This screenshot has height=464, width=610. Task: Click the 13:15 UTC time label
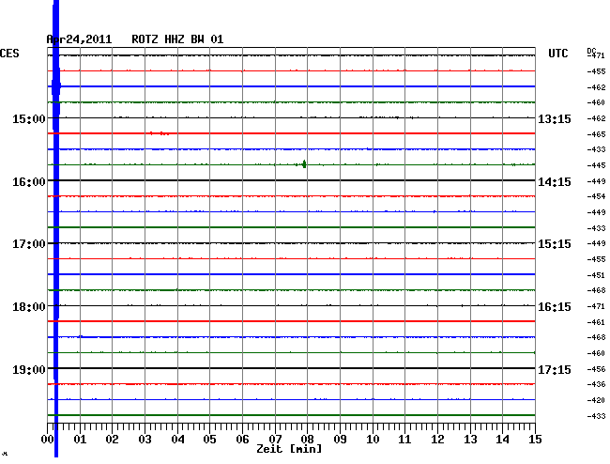(x=555, y=119)
